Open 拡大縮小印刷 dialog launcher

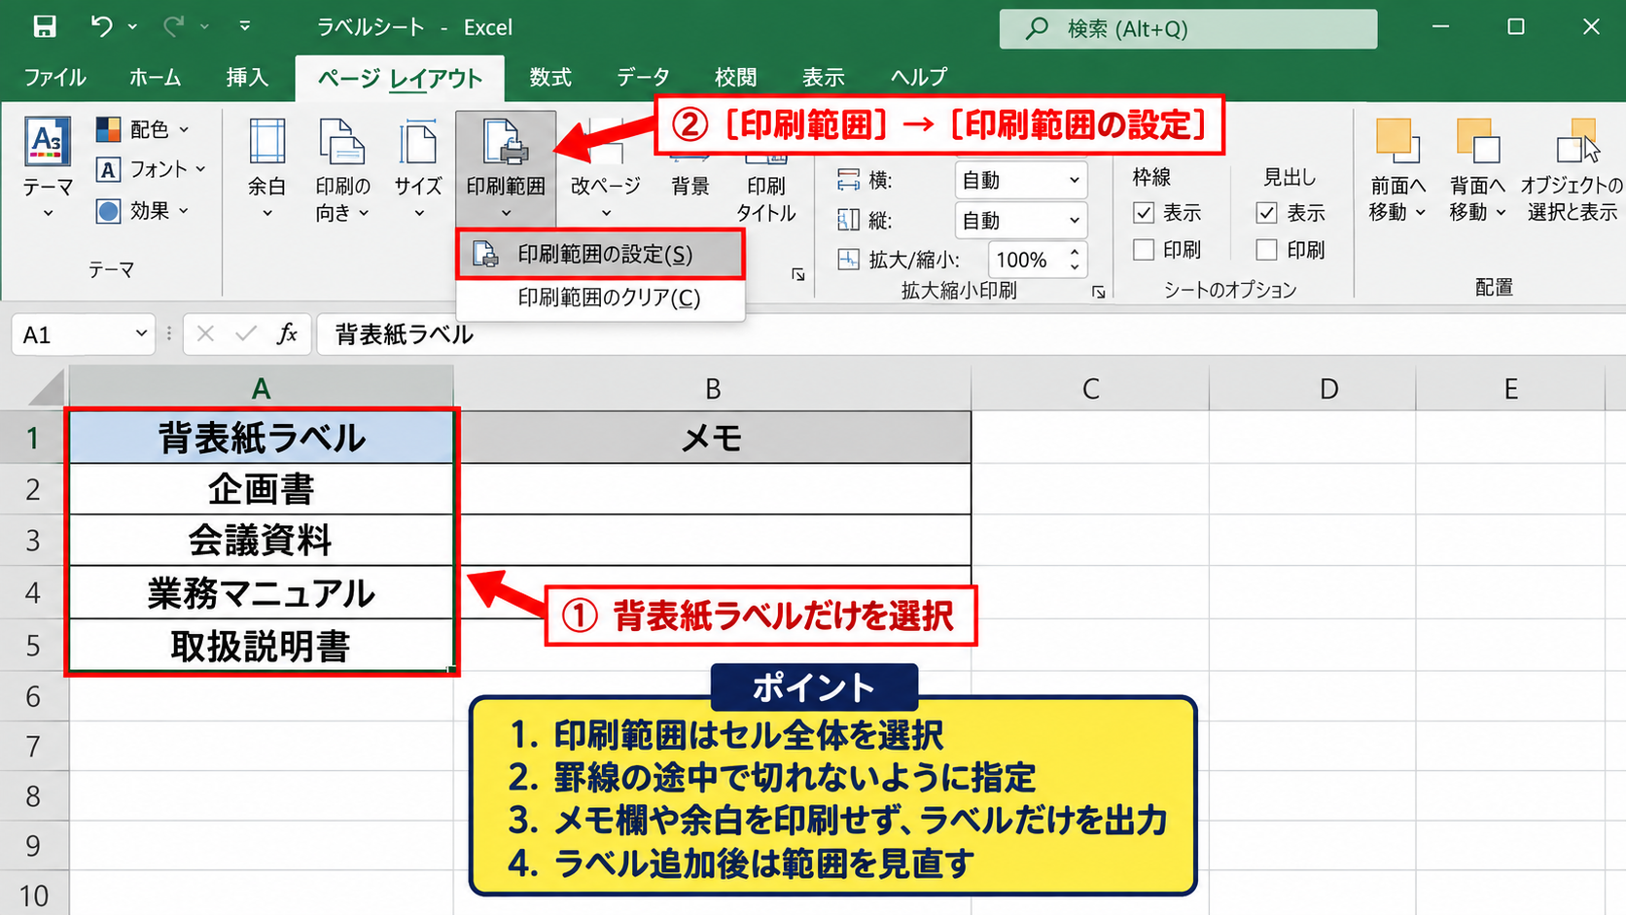coord(1098,291)
